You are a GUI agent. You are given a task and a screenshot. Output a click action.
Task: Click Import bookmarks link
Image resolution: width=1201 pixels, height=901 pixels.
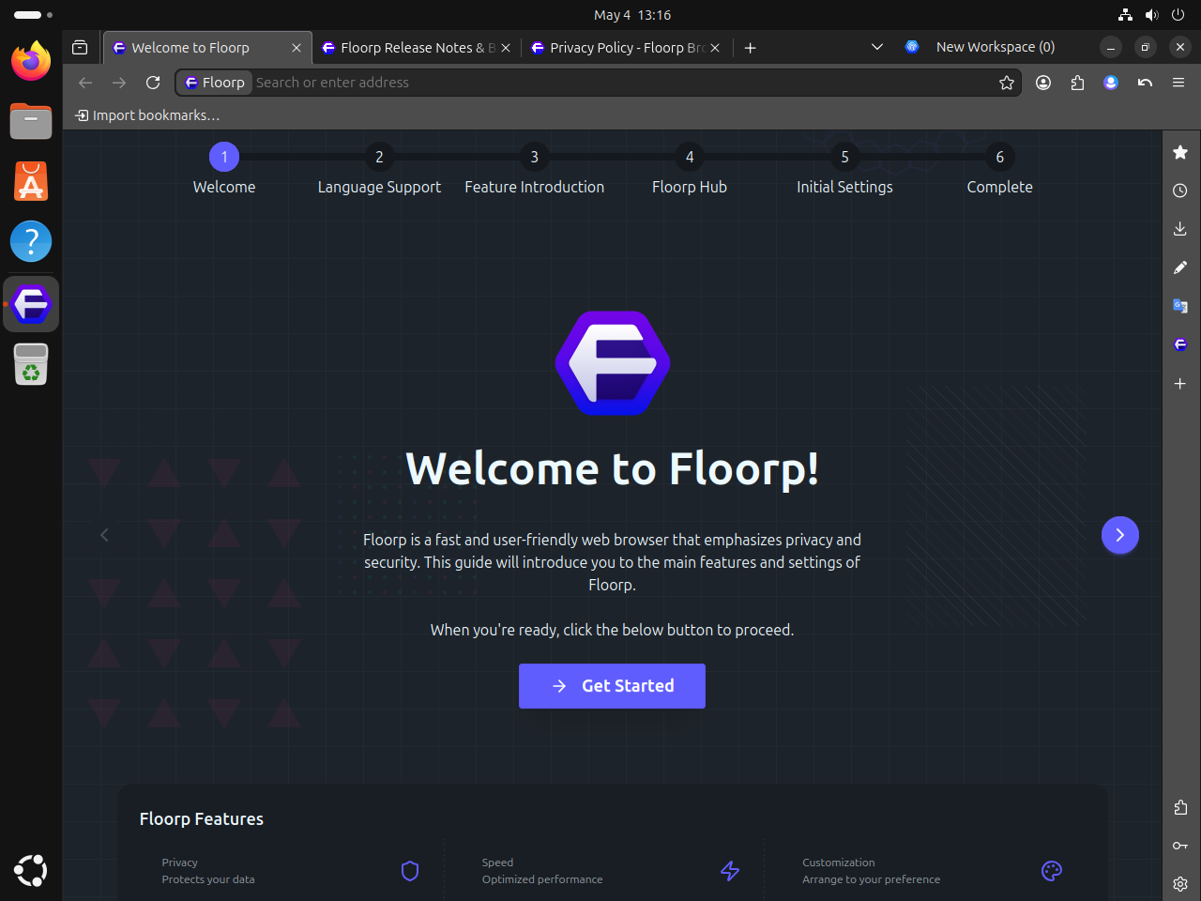pyautogui.click(x=147, y=115)
